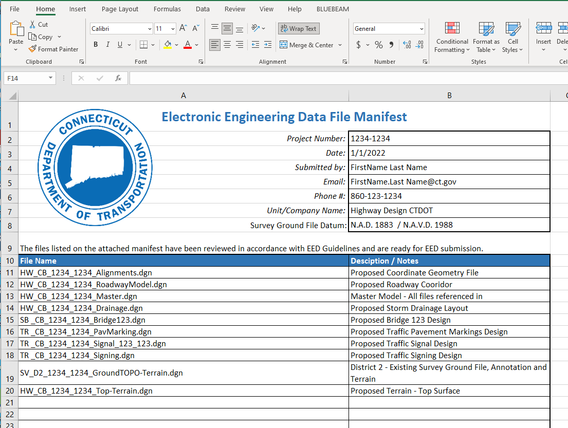Open Number format dialog launcher

click(x=425, y=62)
